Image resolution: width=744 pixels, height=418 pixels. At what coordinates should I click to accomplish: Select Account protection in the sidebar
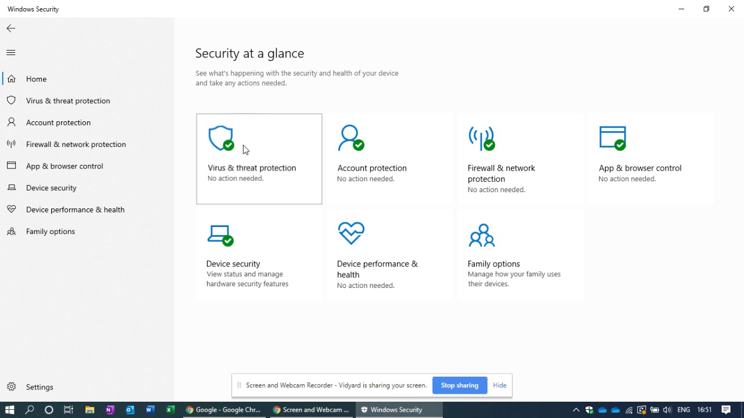click(x=87, y=122)
